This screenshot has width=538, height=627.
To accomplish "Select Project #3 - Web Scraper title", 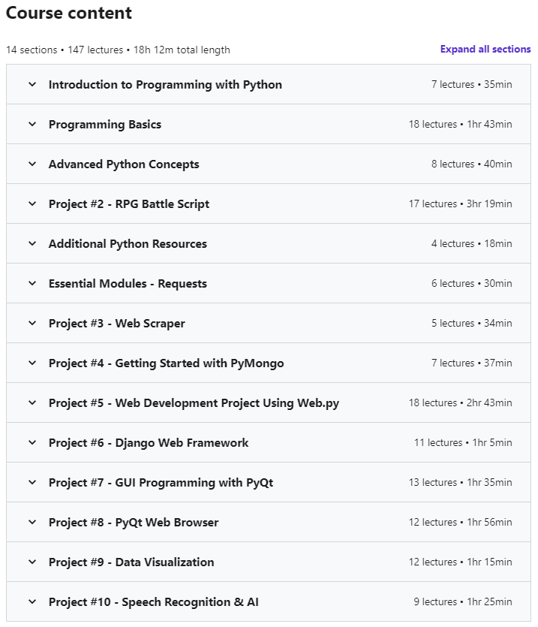I will (117, 323).
